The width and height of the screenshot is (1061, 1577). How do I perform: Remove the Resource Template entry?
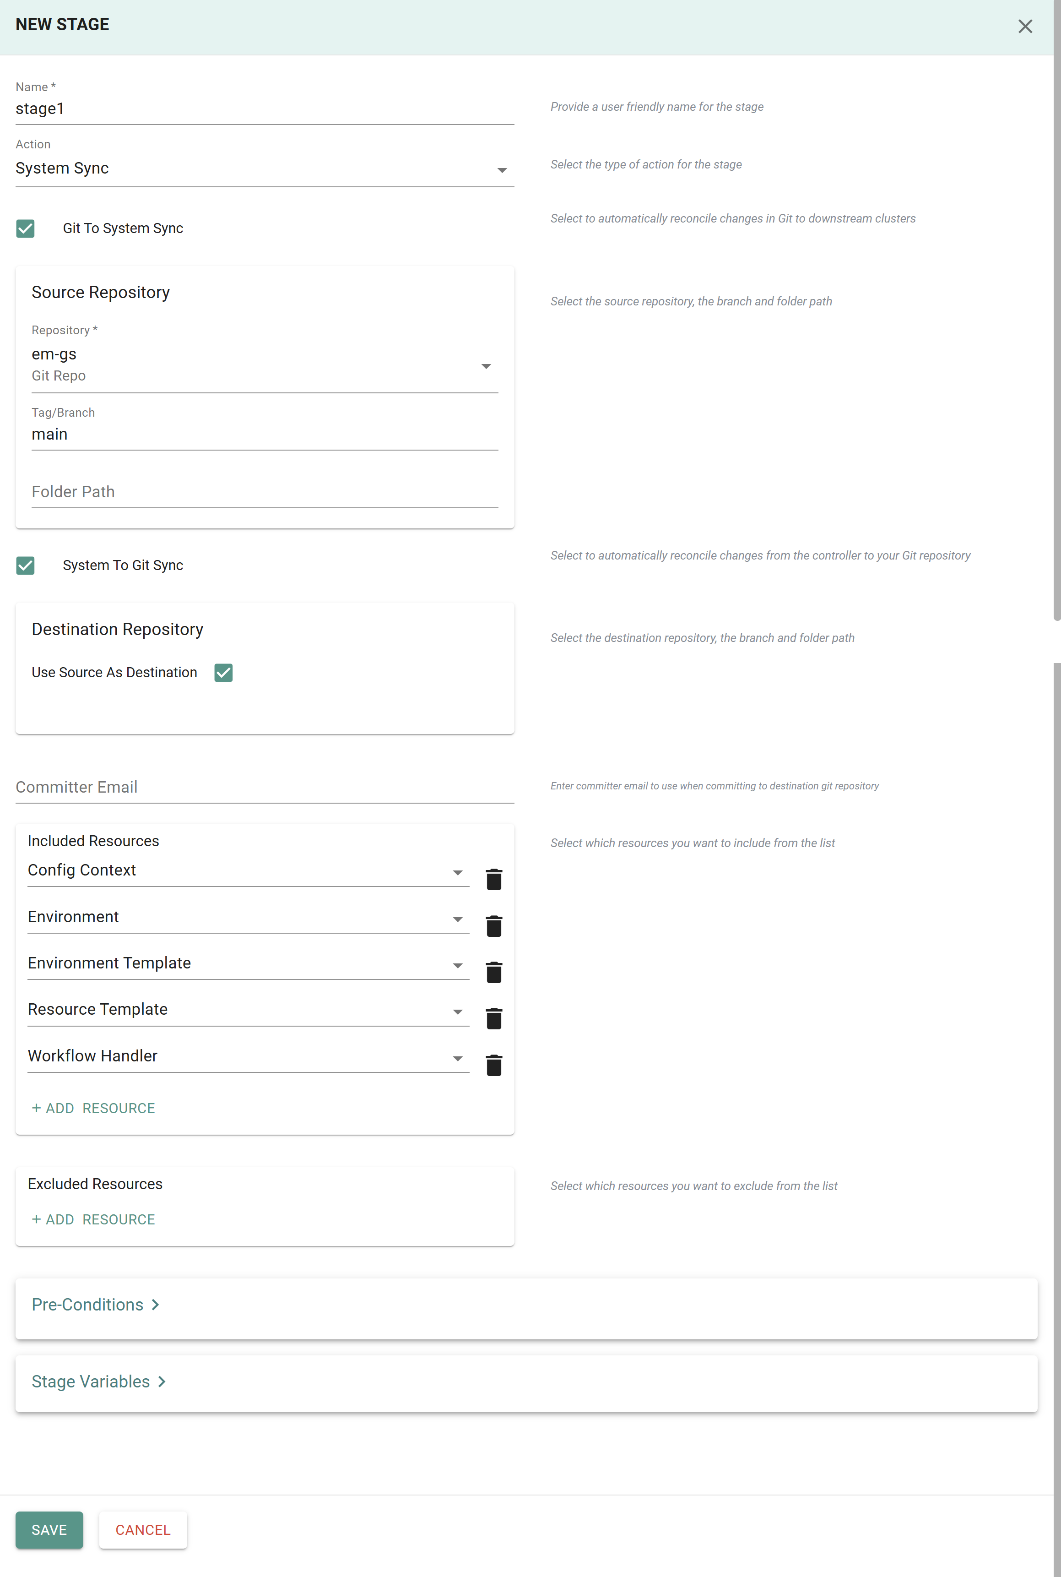click(x=494, y=1019)
